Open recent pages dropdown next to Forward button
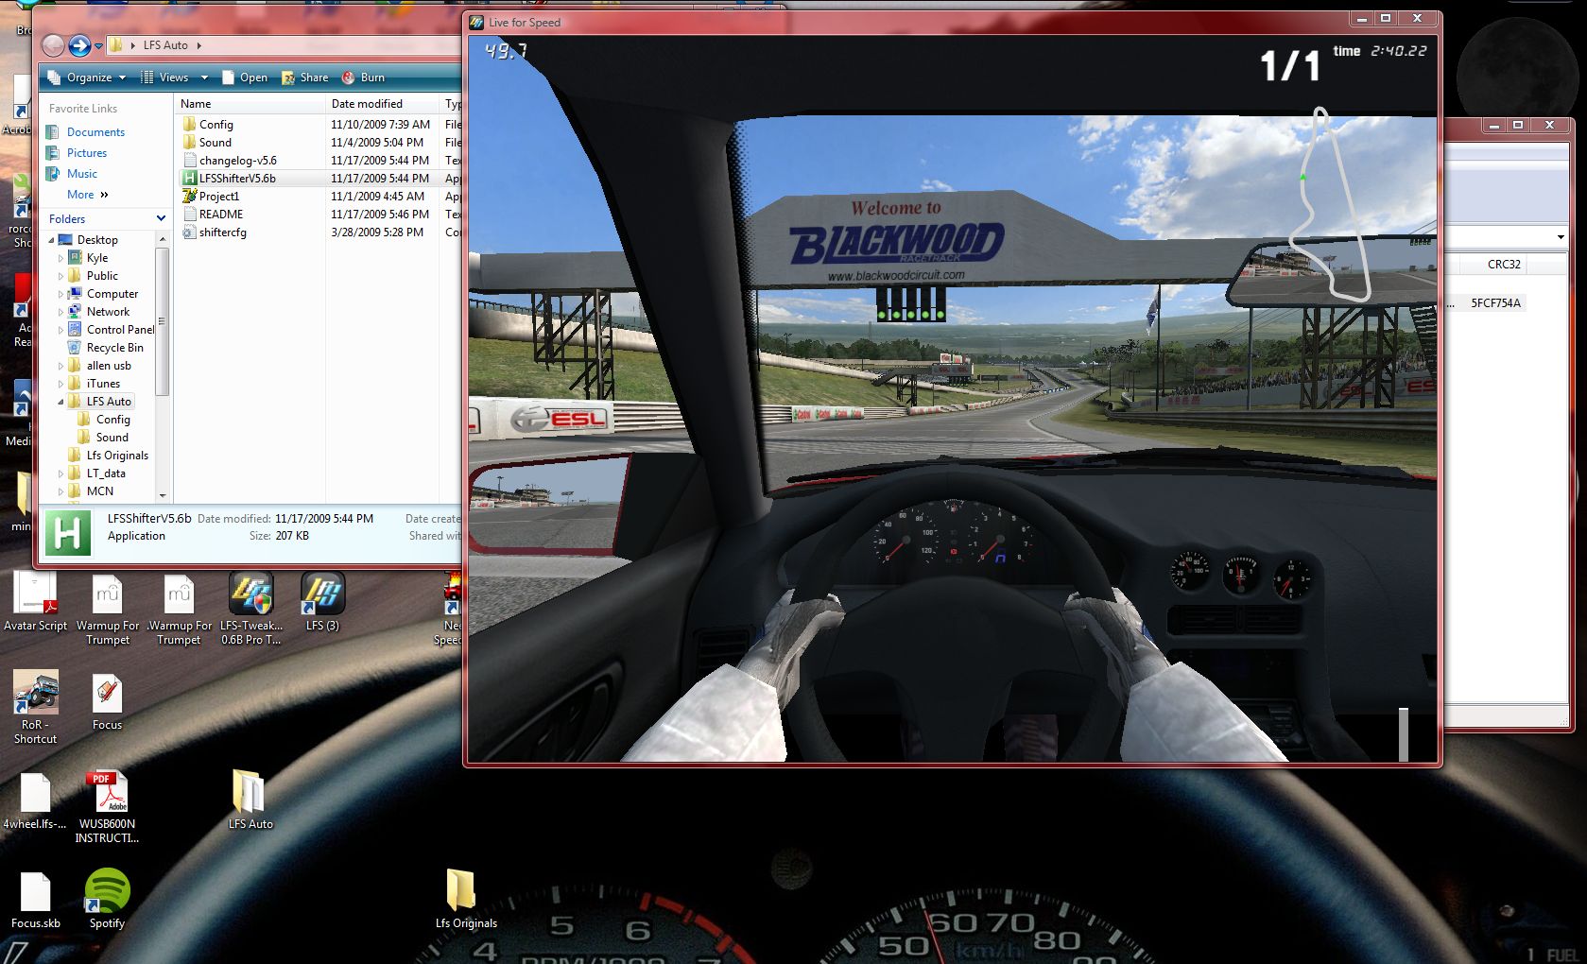Screen dimensions: 1587x964 click(98, 45)
